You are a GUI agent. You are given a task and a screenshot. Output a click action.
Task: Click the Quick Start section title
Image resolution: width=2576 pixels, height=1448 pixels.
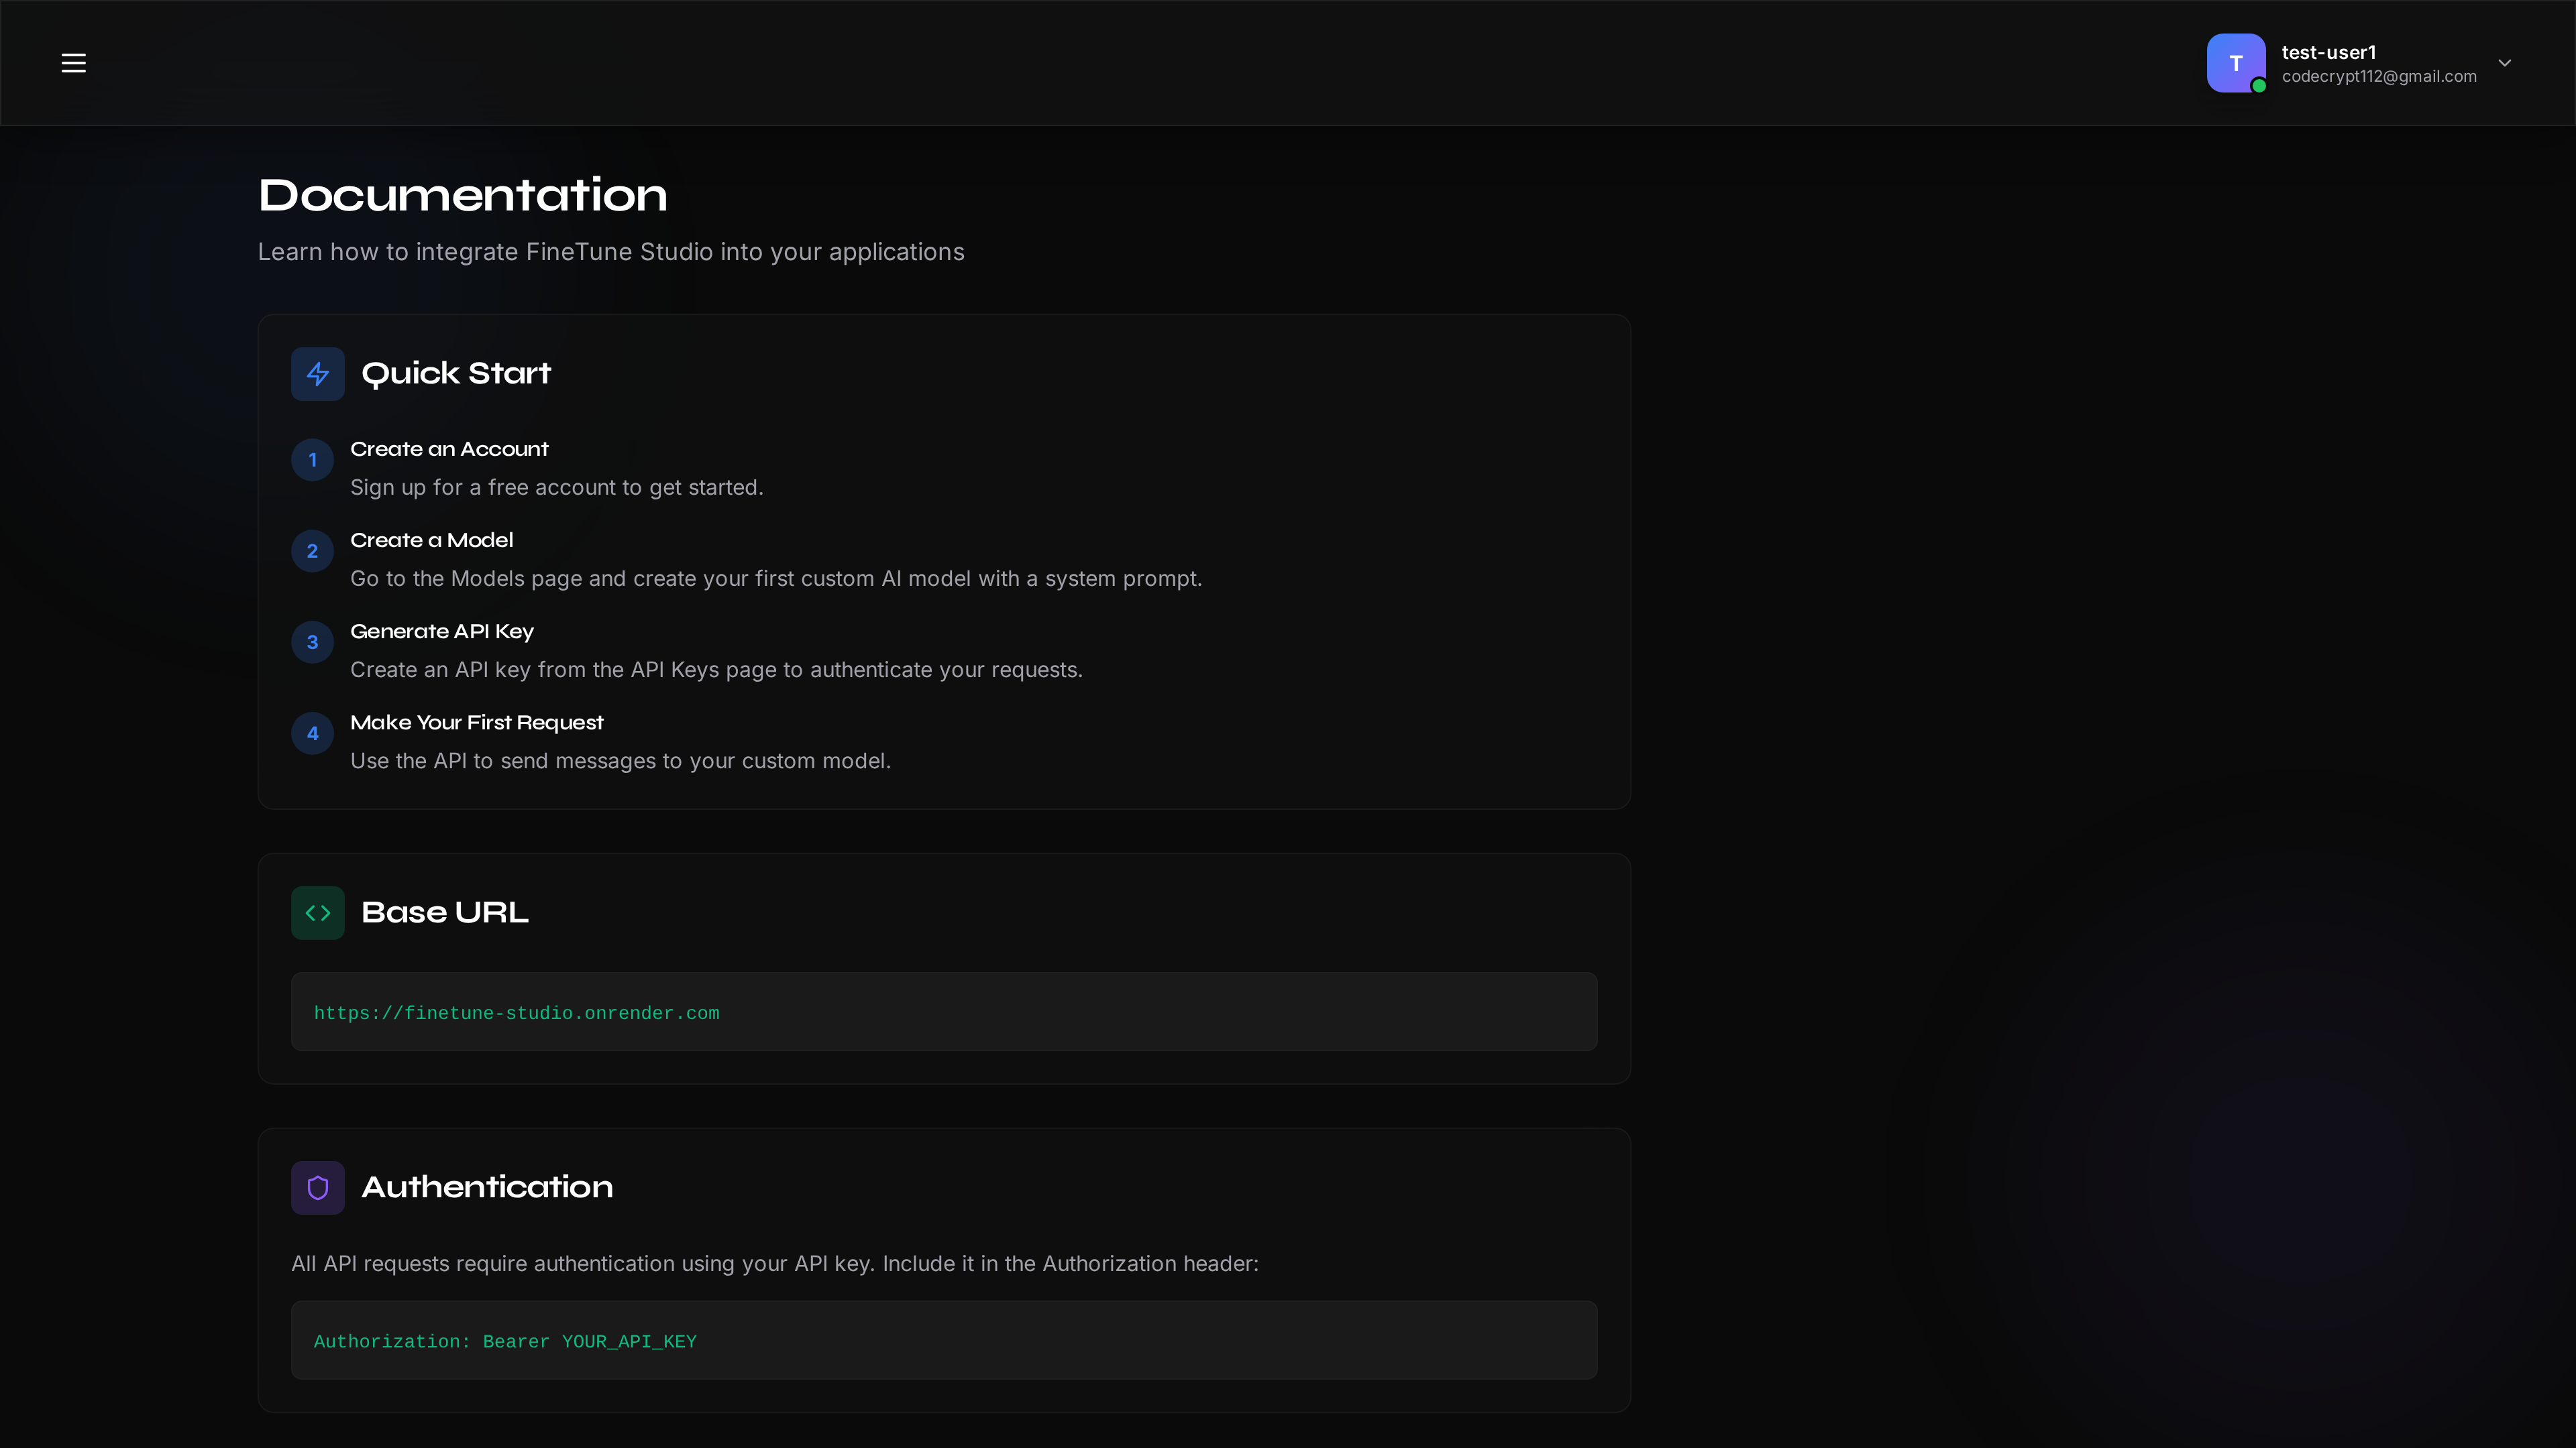click(456, 374)
